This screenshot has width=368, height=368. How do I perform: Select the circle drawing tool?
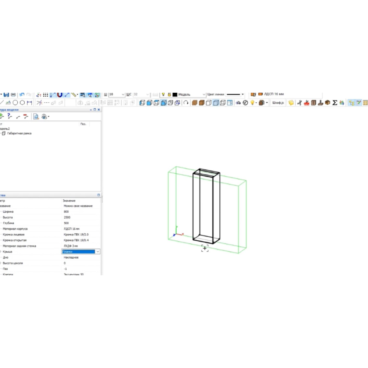(15, 103)
